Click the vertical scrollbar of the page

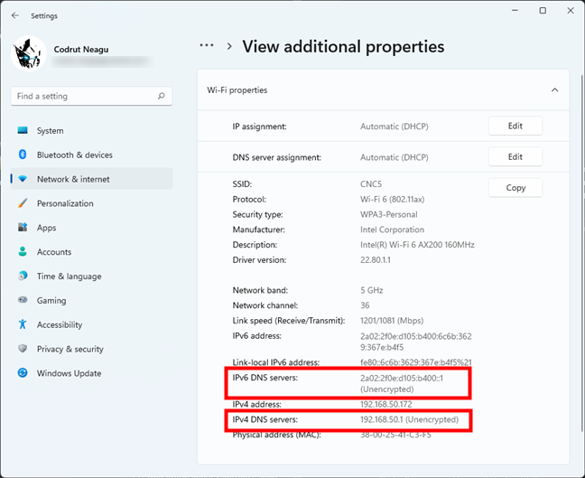582,254
